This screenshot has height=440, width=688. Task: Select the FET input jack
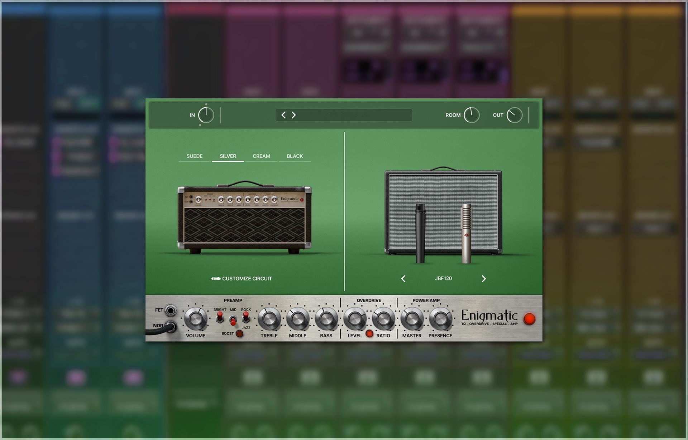(171, 311)
